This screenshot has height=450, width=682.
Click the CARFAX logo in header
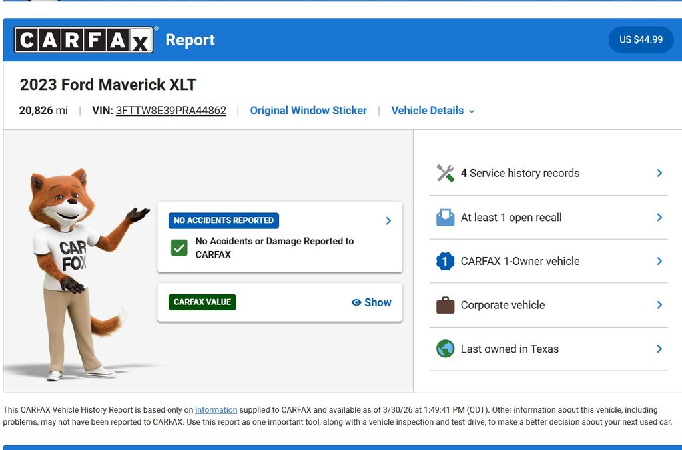(83, 40)
